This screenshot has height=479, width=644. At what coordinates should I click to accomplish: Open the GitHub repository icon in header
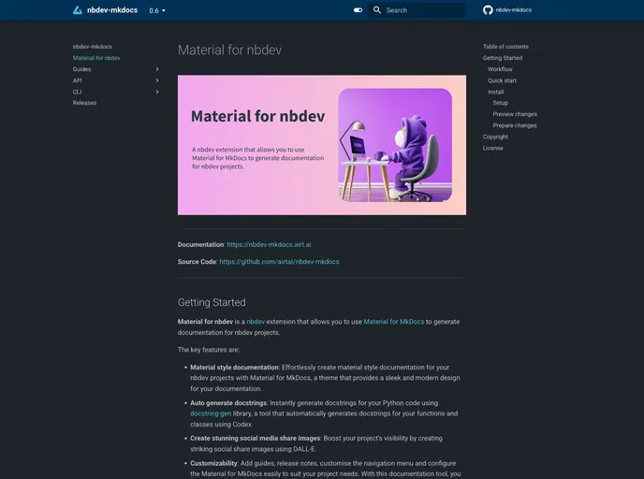pyautogui.click(x=488, y=10)
